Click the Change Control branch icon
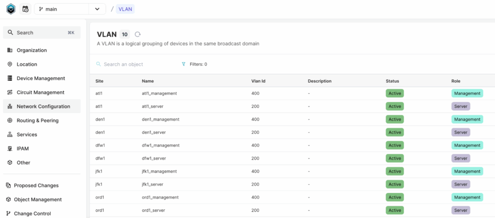Image resolution: width=495 pixels, height=218 pixels. 8,214
